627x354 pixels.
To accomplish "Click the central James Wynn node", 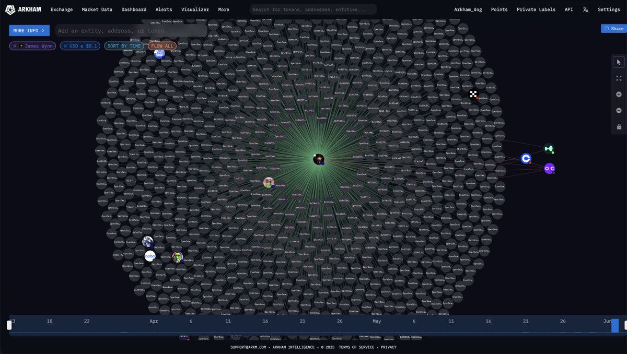I will click(319, 159).
